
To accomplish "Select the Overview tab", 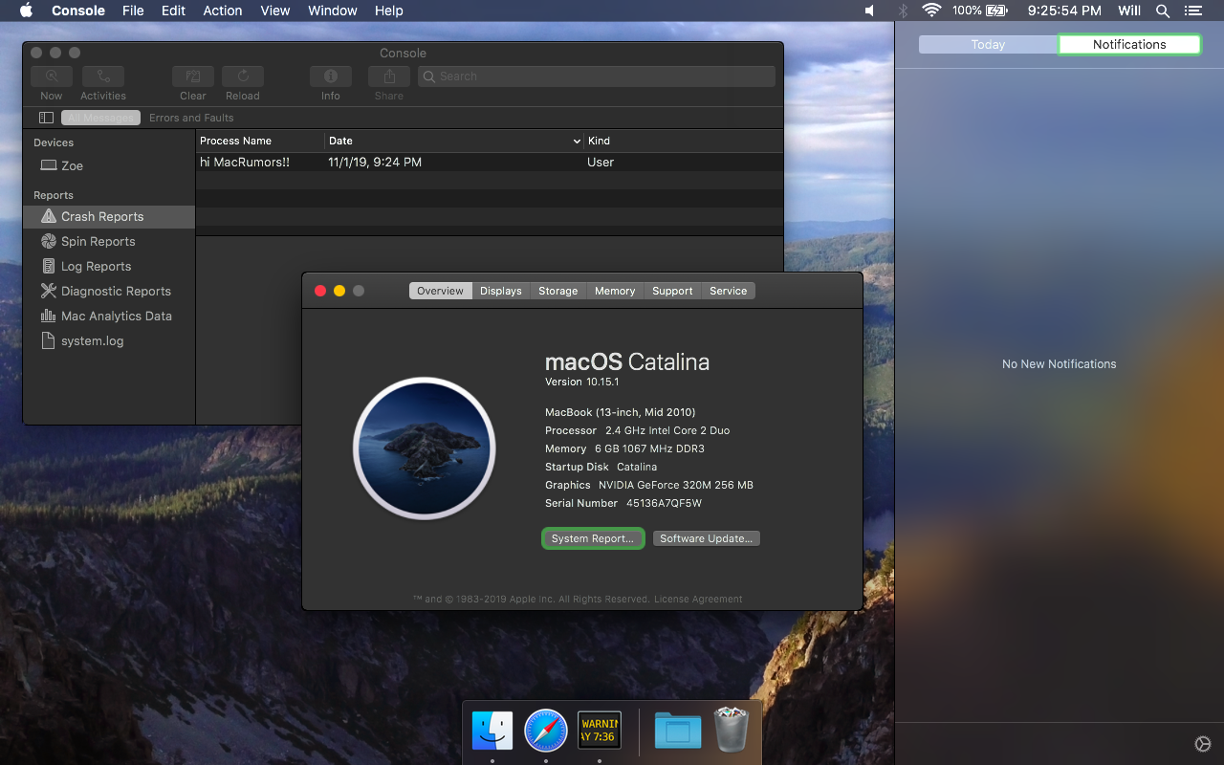I will coord(441,291).
